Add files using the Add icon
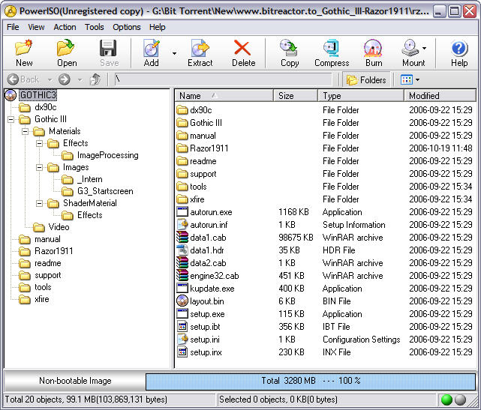 (x=152, y=48)
